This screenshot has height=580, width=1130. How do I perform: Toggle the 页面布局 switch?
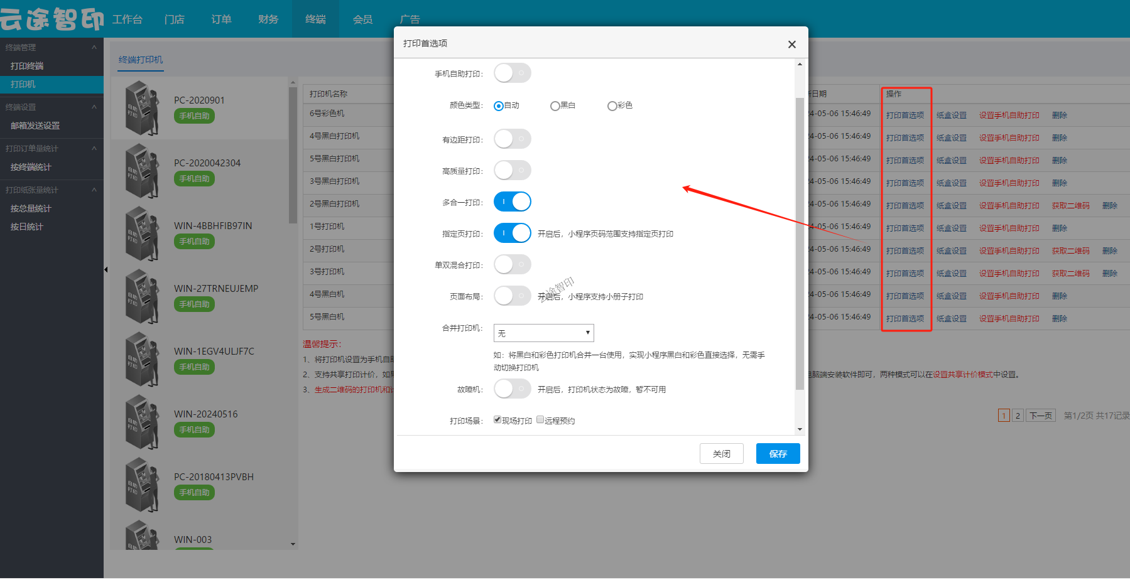click(513, 296)
